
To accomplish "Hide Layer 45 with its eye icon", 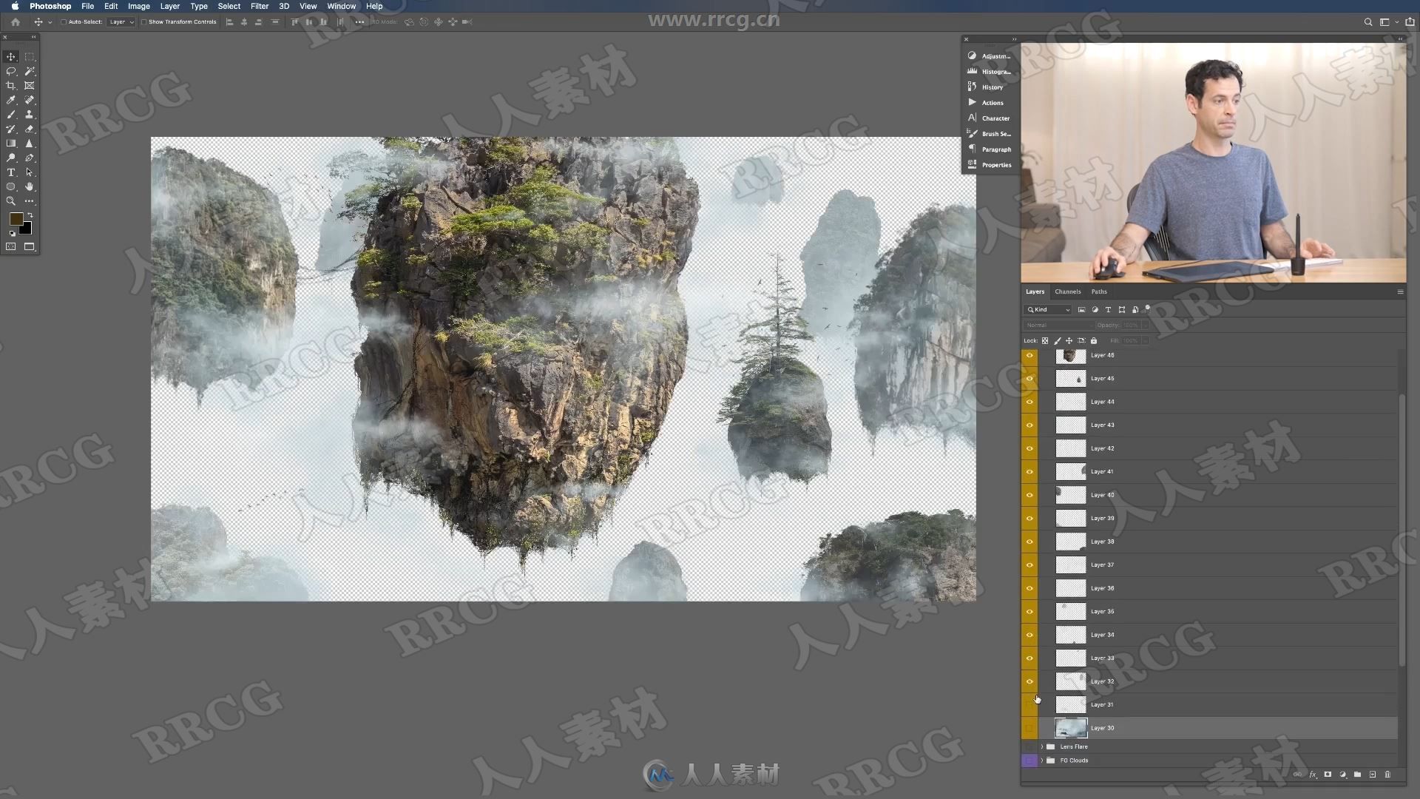I will 1029,378.
